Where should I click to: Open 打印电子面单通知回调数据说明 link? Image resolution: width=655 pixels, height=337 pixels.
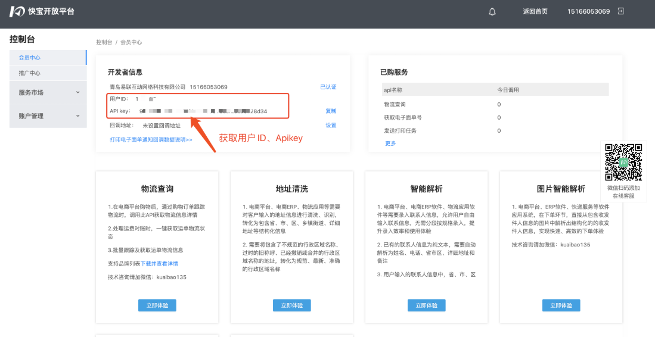coord(151,139)
